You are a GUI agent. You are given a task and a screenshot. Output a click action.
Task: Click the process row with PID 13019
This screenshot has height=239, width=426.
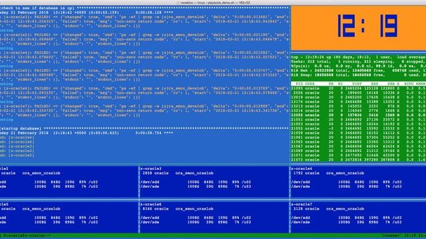358,98
